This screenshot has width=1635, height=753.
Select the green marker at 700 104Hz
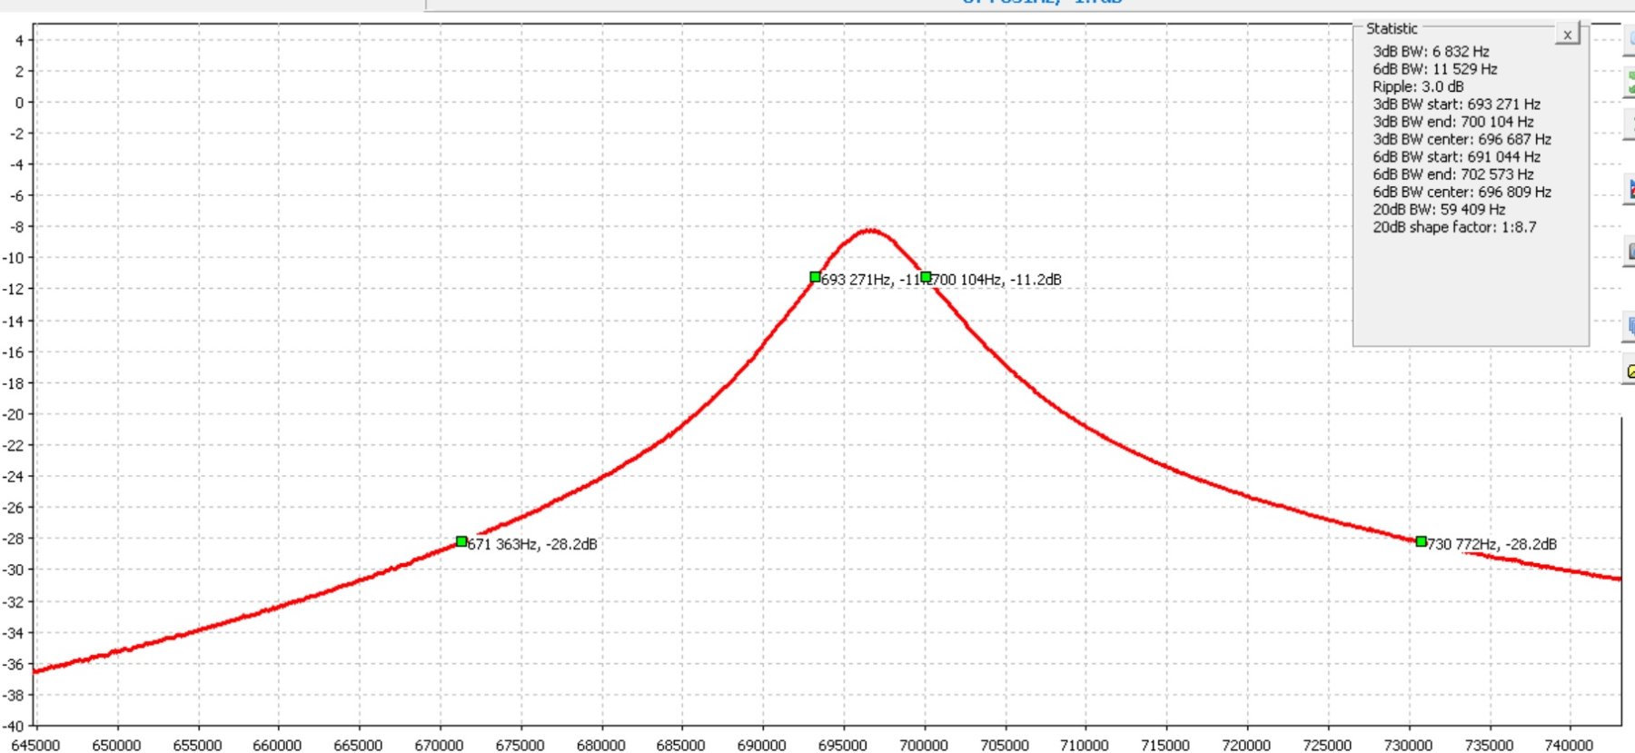(926, 277)
